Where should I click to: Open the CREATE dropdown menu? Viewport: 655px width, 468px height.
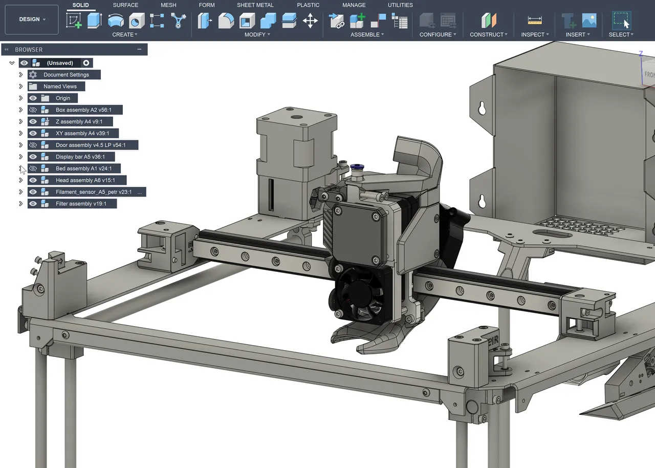[x=124, y=34]
